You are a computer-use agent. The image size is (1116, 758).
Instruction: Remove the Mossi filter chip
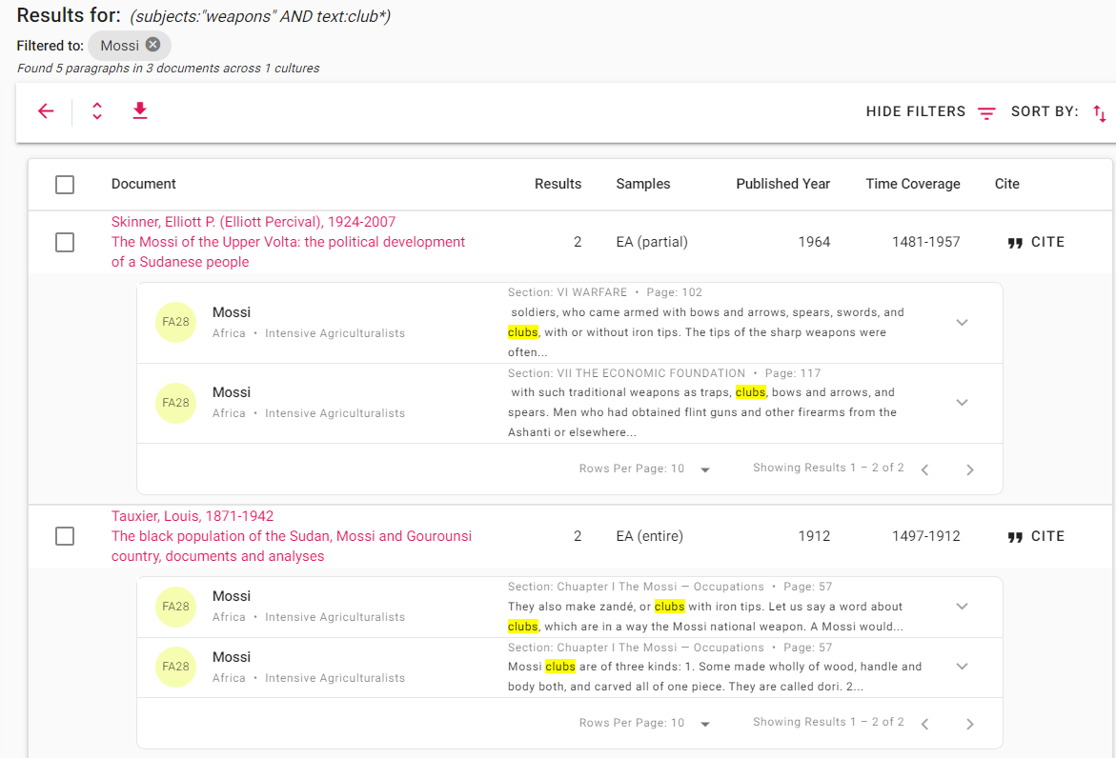tap(152, 45)
